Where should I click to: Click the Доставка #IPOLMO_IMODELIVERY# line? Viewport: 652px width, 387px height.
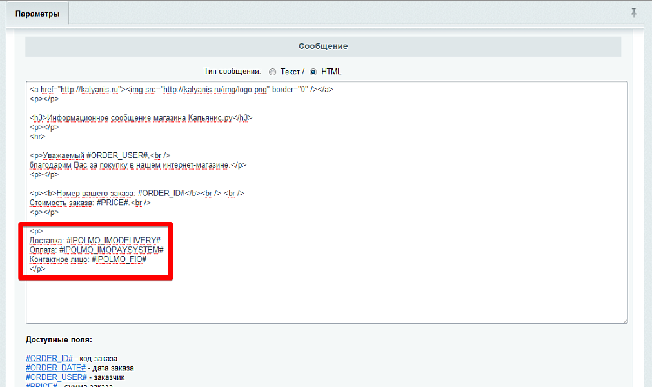pos(95,240)
